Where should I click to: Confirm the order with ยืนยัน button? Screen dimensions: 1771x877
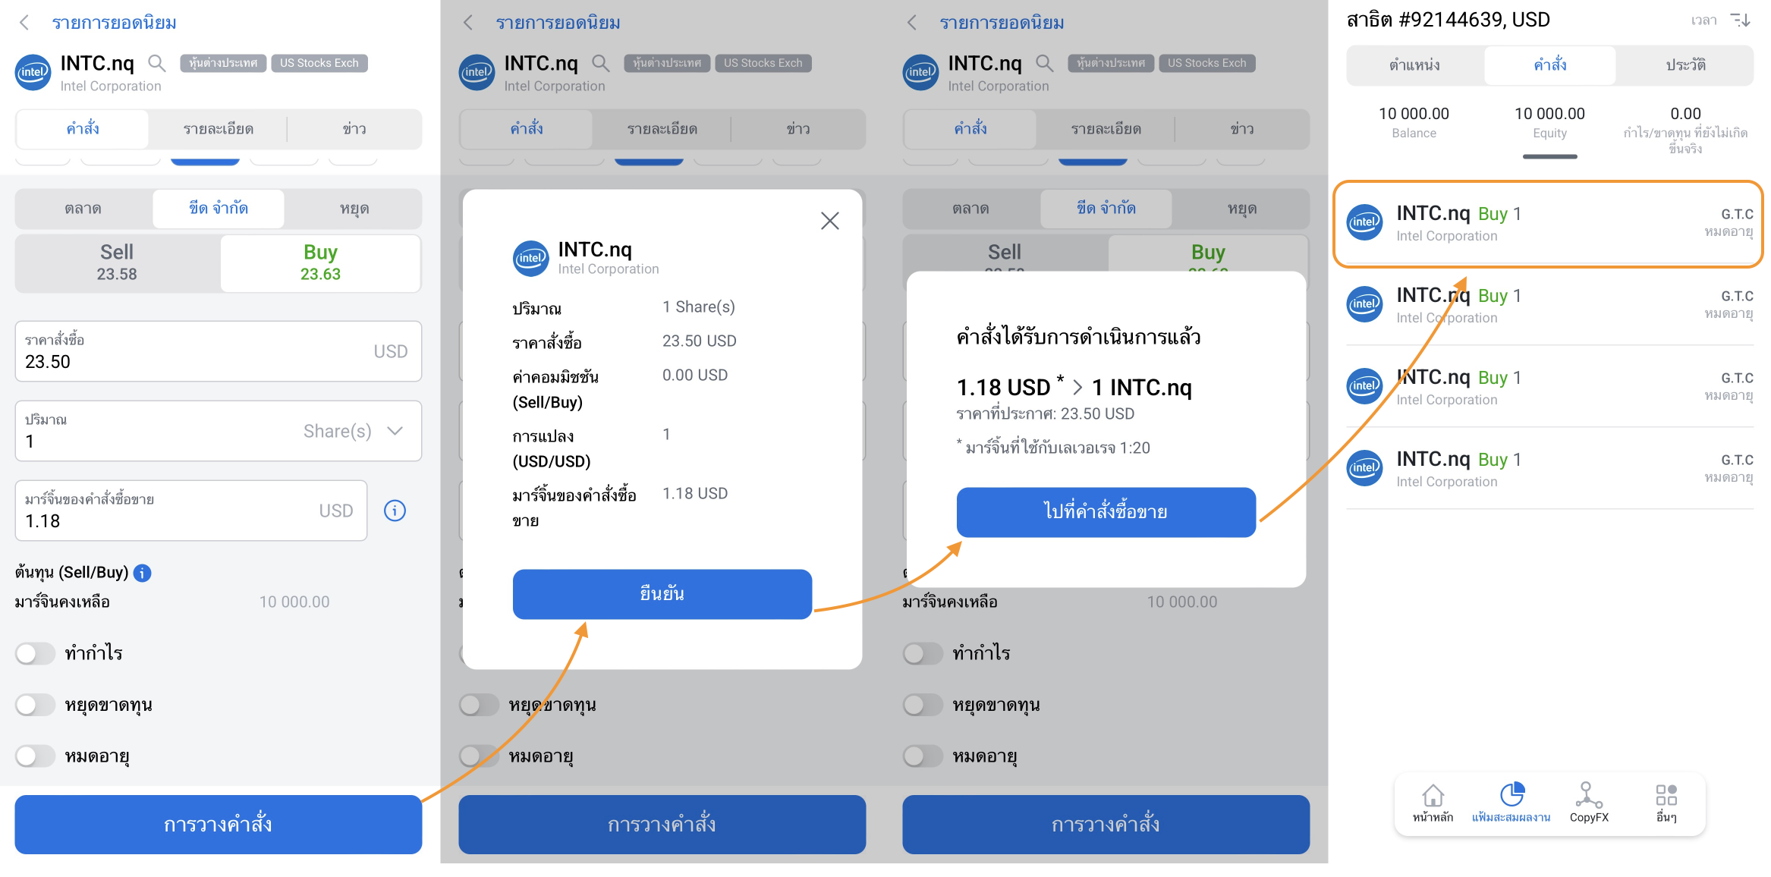point(662,594)
